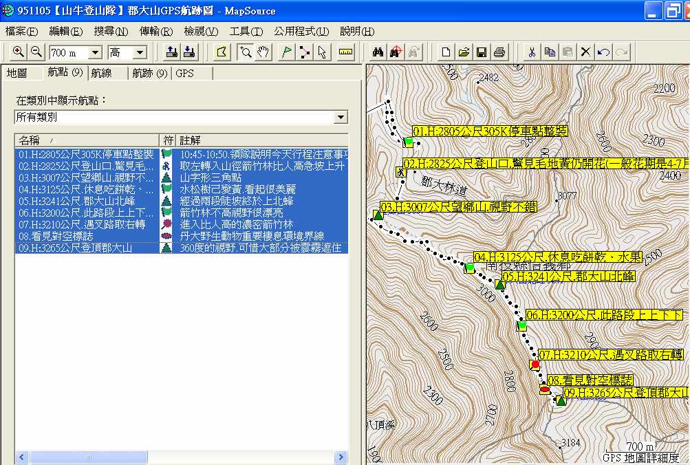Save the file with floppy icon

pyautogui.click(x=482, y=52)
